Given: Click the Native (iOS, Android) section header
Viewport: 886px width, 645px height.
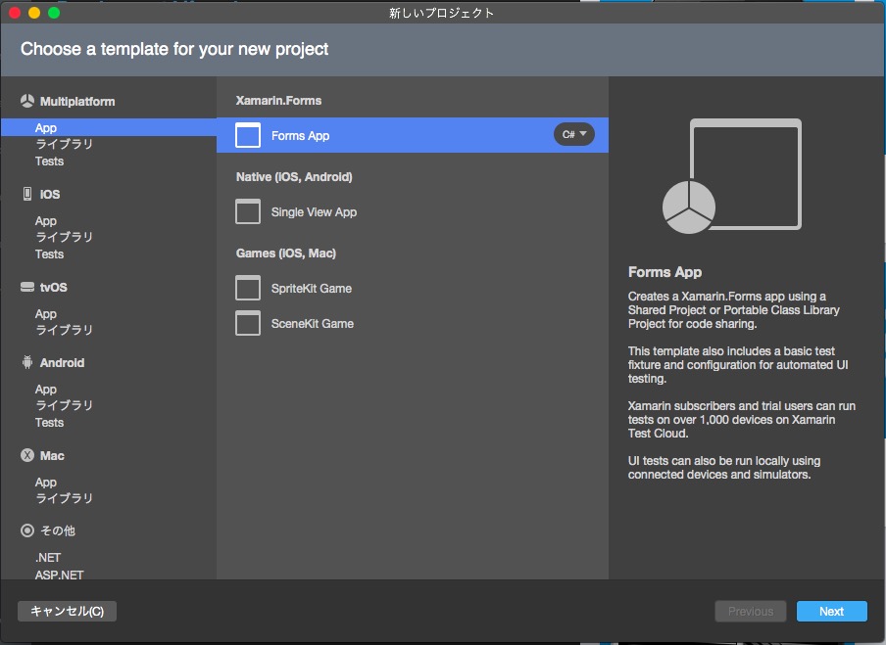Looking at the screenshot, I should click(294, 177).
